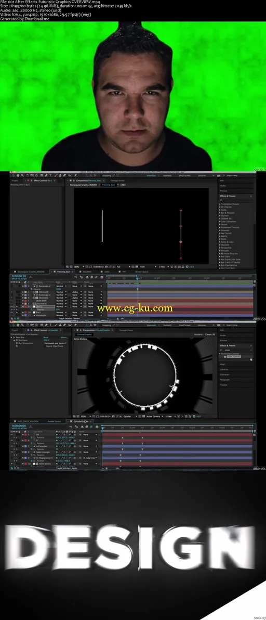Select the Rotation tool in lower After Effects toolbar
This screenshot has width=266, height=620.
(x=28, y=325)
